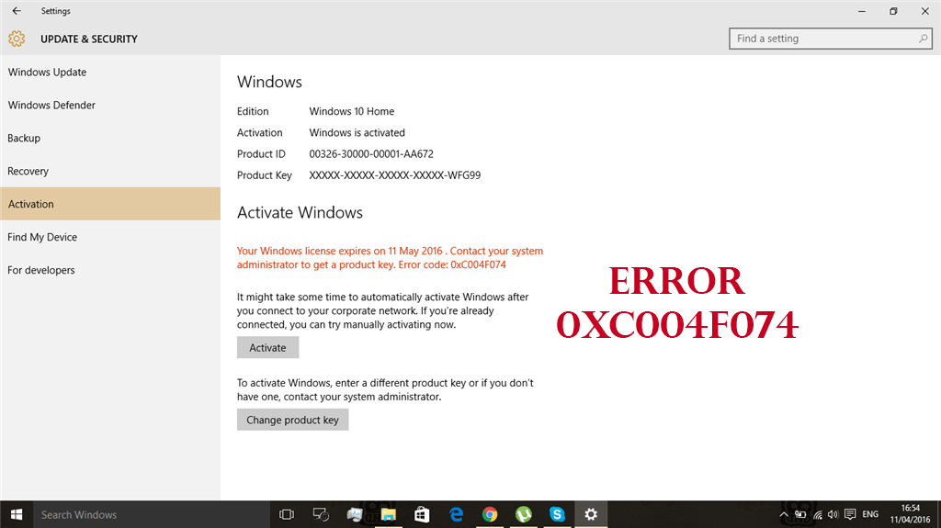Open Task View on the taskbar

coord(287,514)
